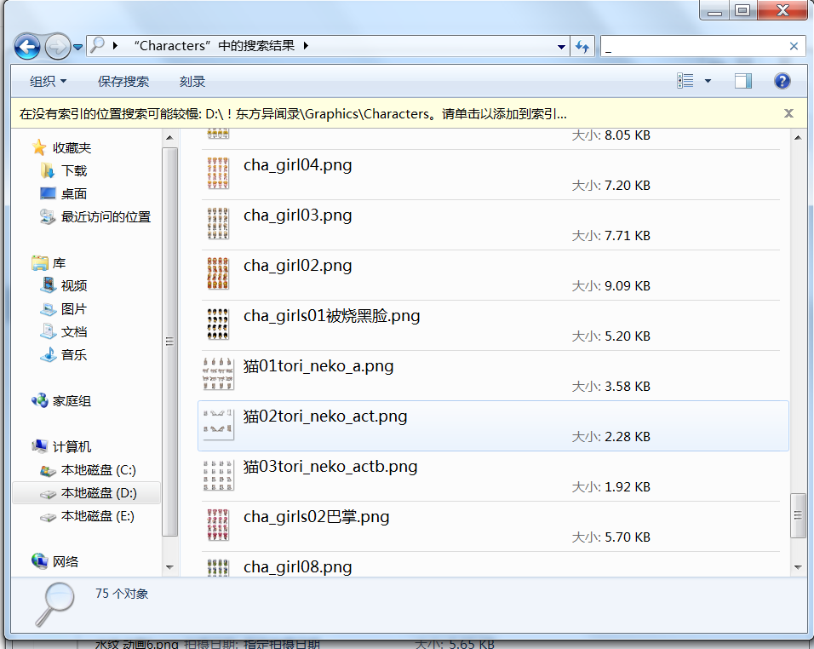This screenshot has height=649, width=814.
Task: Refresh the search results
Action: click(582, 47)
